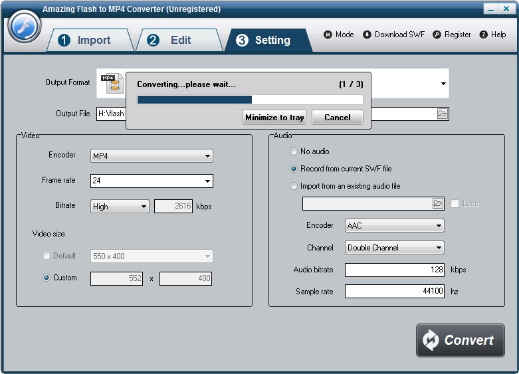The width and height of the screenshot is (519, 374).
Task: Click the refresh arrows icon on the Convert button
Action: click(431, 340)
